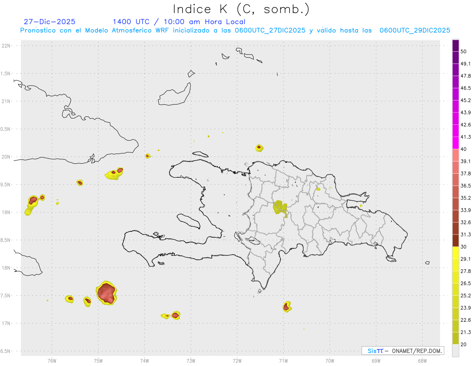
Task: Click the "40" value on the color scale
Action: click(464, 149)
